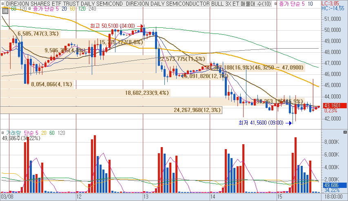Click the 03/08 date on time axis
This screenshot has height=201, width=348.
point(7,197)
